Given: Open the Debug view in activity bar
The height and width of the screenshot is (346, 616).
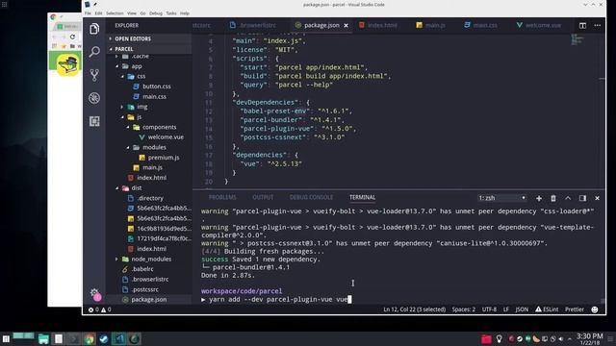Looking at the screenshot, I should [94, 98].
